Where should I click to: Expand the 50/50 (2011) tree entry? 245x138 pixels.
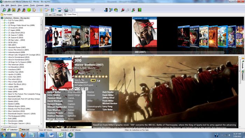click(2, 42)
